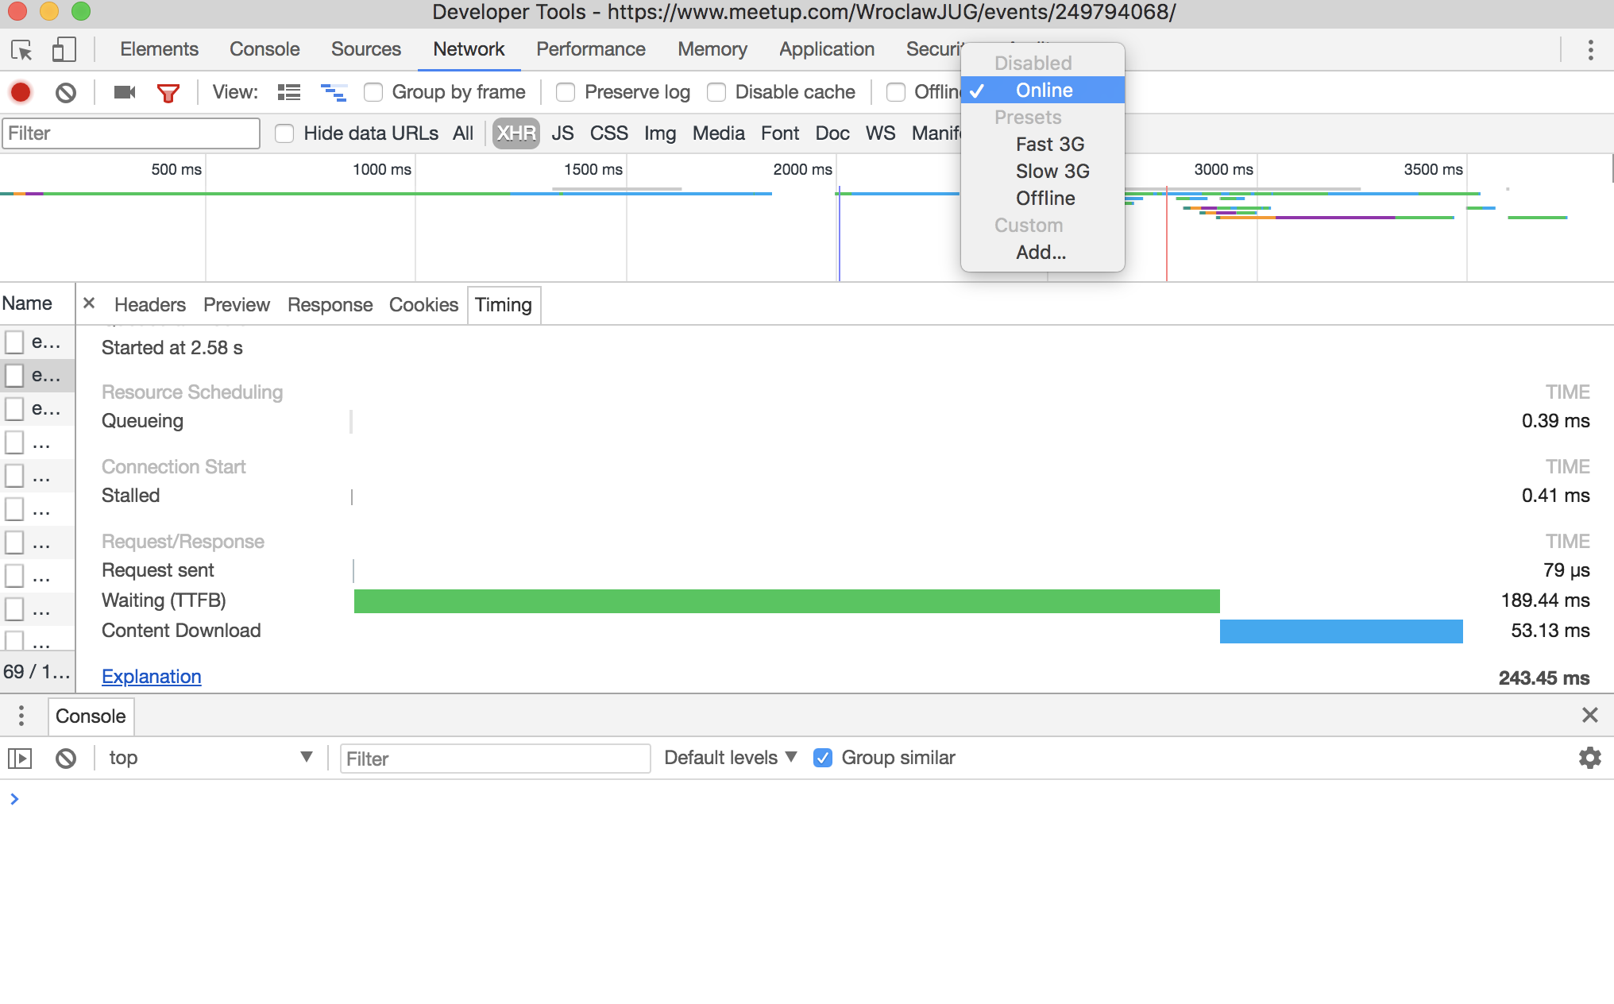This screenshot has width=1614, height=1004.
Task: Toggle the device toolbar icon
Action: (64, 50)
